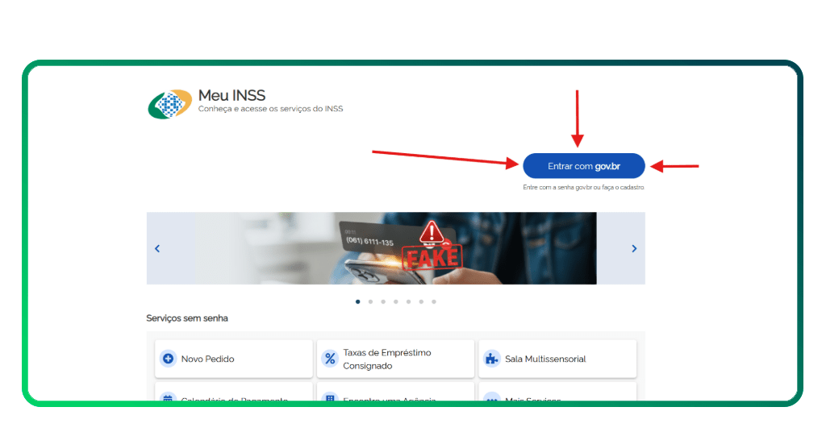Viewport: 826px width, 432px height.
Task: Open the Mais Serviços three-dots icon
Action: (x=491, y=399)
